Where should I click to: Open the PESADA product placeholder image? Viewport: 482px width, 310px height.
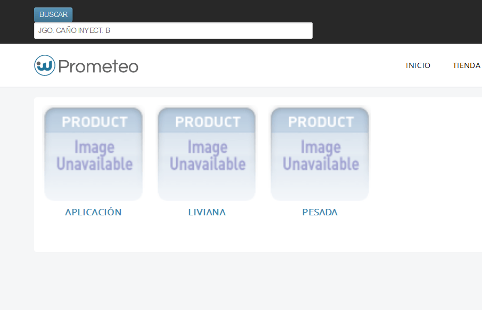tap(320, 154)
